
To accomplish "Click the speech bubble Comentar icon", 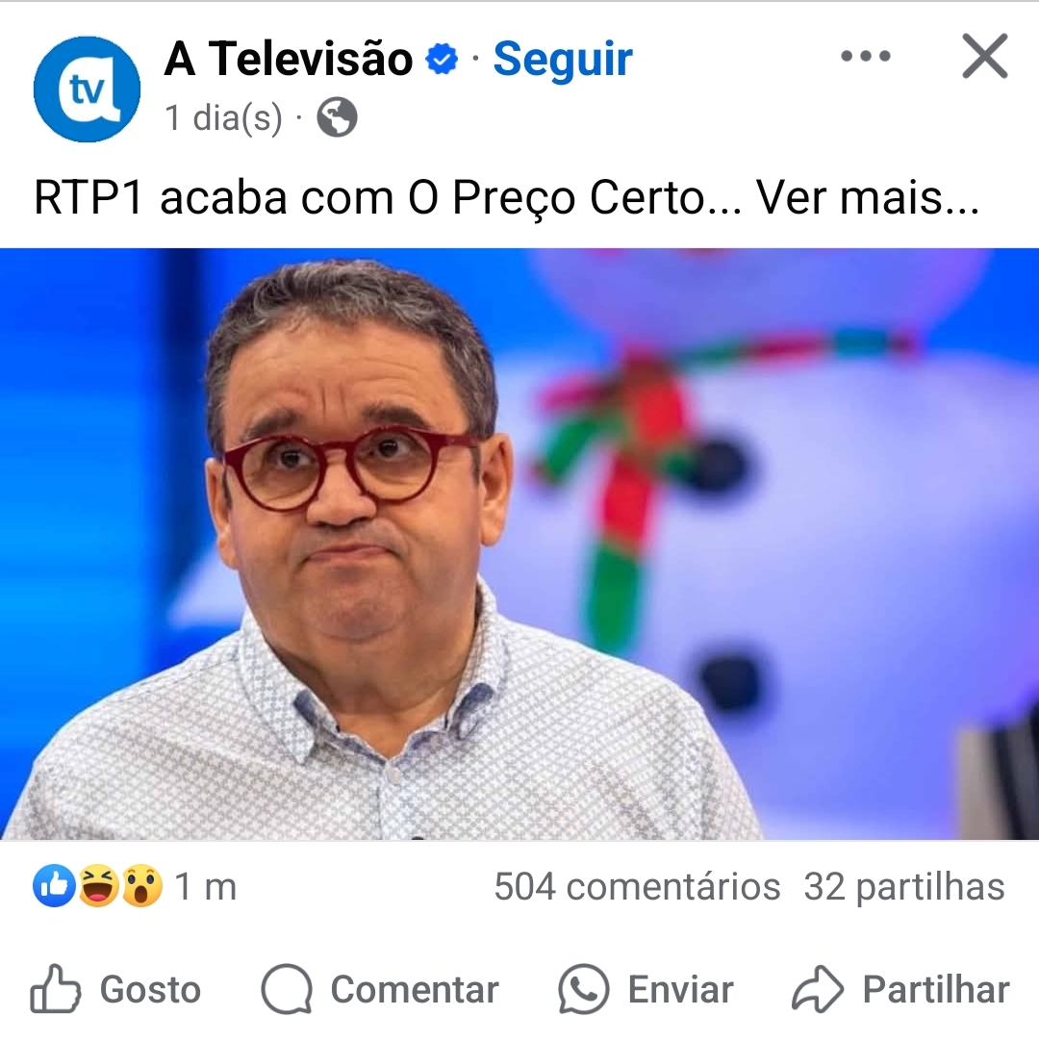I will coord(287,989).
